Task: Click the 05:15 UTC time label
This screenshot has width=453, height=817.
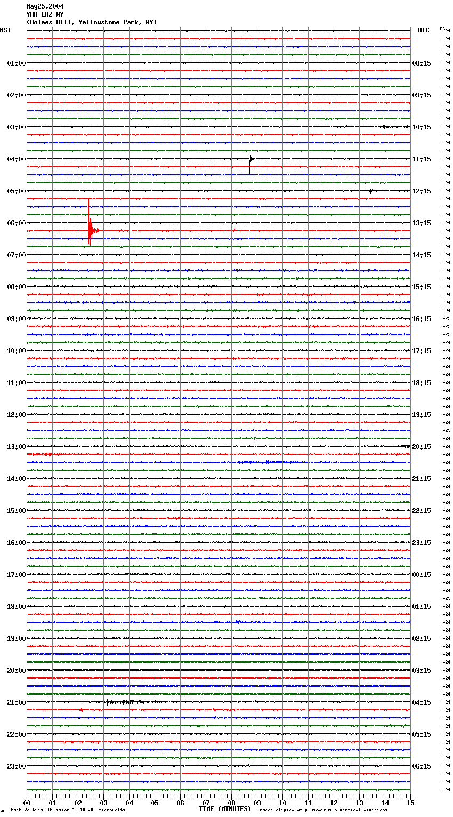Action: [422, 734]
